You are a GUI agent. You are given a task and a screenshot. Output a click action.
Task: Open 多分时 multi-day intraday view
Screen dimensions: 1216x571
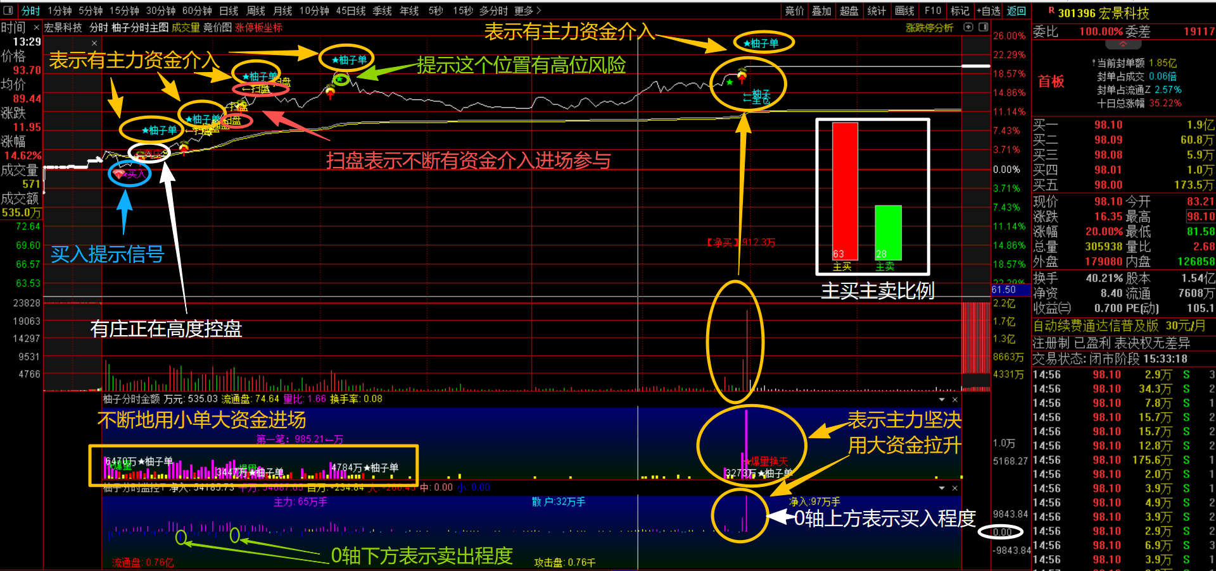(493, 11)
